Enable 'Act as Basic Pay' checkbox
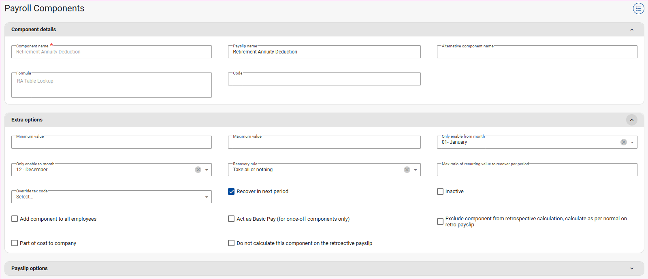 click(x=231, y=219)
